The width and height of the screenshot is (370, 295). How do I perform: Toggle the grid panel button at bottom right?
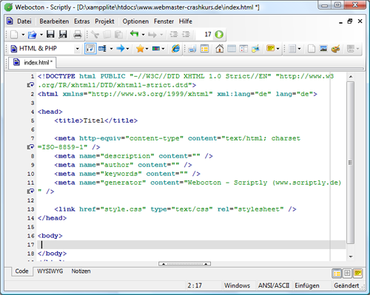(347, 273)
